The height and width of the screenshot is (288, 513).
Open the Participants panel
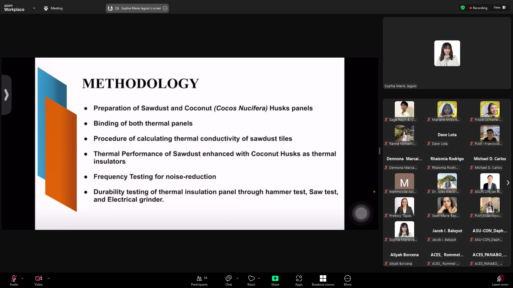(x=199, y=280)
